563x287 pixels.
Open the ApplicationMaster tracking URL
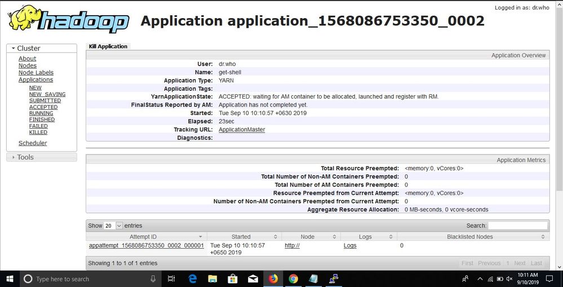(x=242, y=130)
